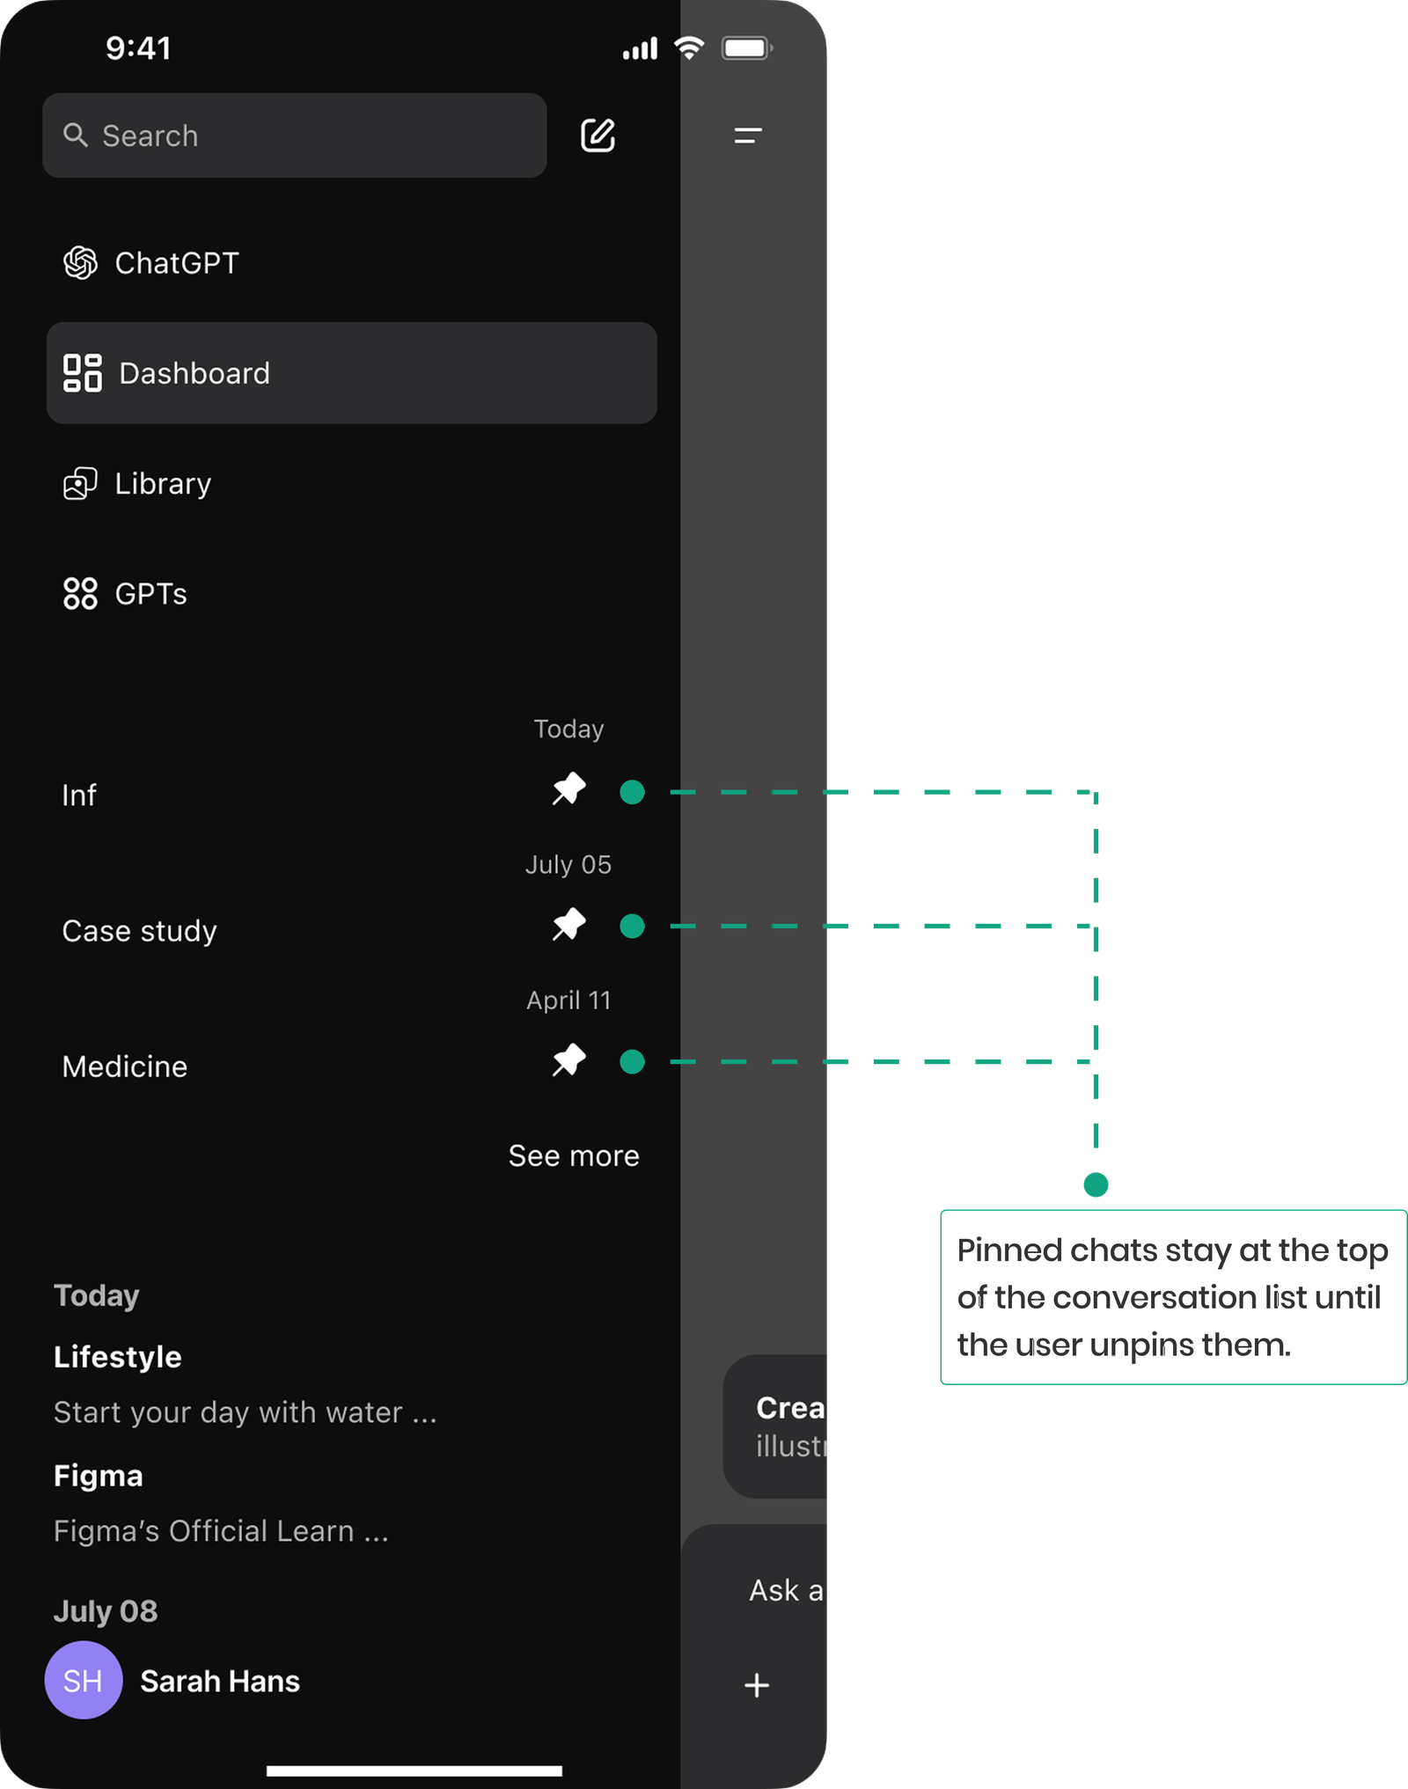Image resolution: width=1408 pixels, height=1789 pixels.
Task: Open the Dashboard menu item
Action: (x=351, y=373)
